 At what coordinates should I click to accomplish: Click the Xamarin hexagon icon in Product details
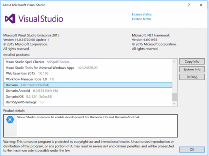pos(10,119)
